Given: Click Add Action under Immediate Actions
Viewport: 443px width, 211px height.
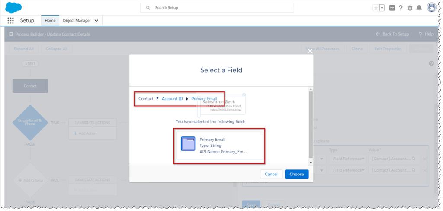Looking at the screenshot, I should click(x=85, y=133).
